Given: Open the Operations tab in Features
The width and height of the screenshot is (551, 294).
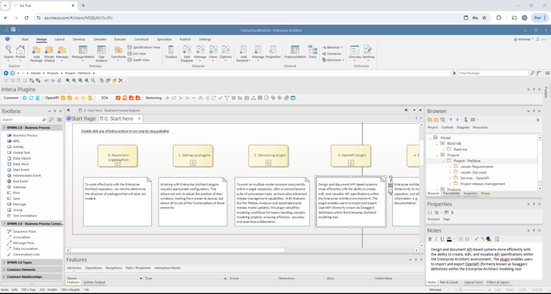Looking at the screenshot, I should point(94,268).
